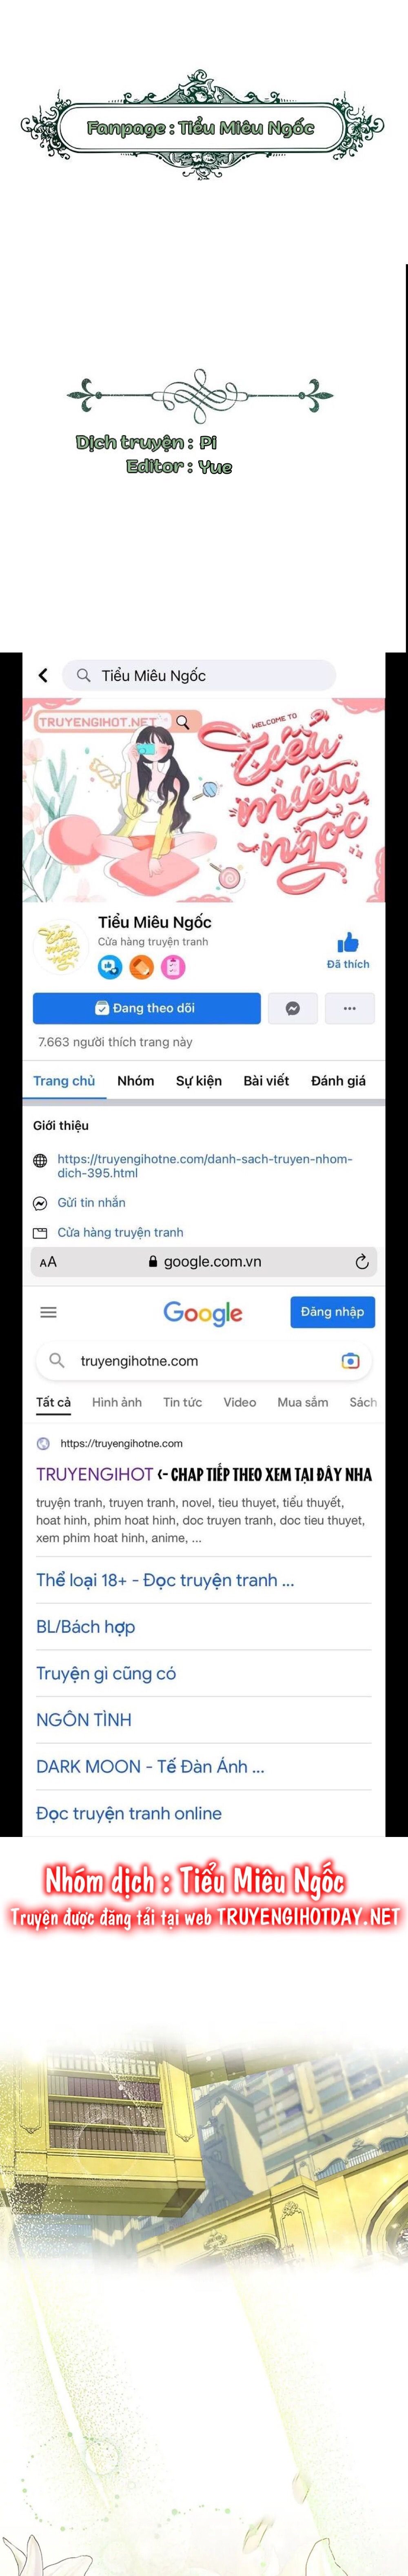The height and width of the screenshot is (2576, 408).
Task: Click the Đăng nhập sign-in button
Action: pos(332,1312)
